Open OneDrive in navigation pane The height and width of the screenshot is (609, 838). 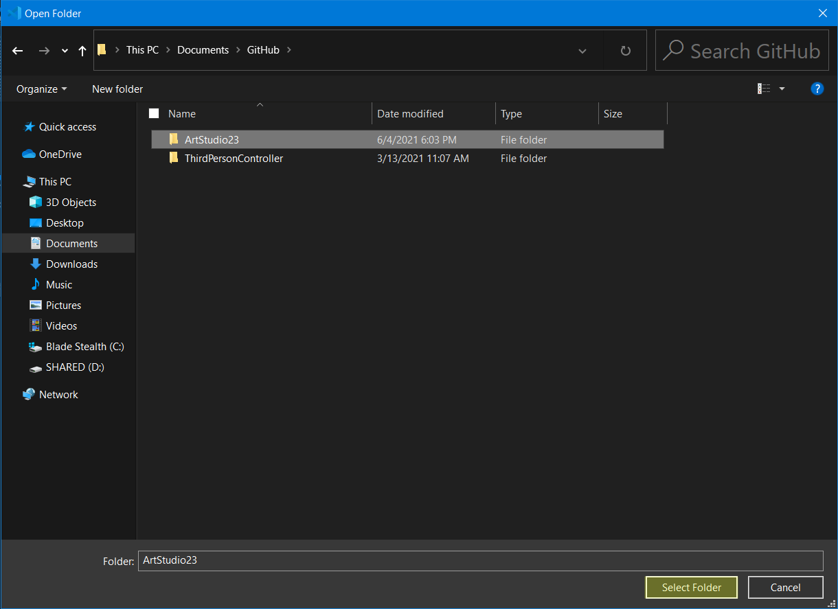(x=60, y=154)
